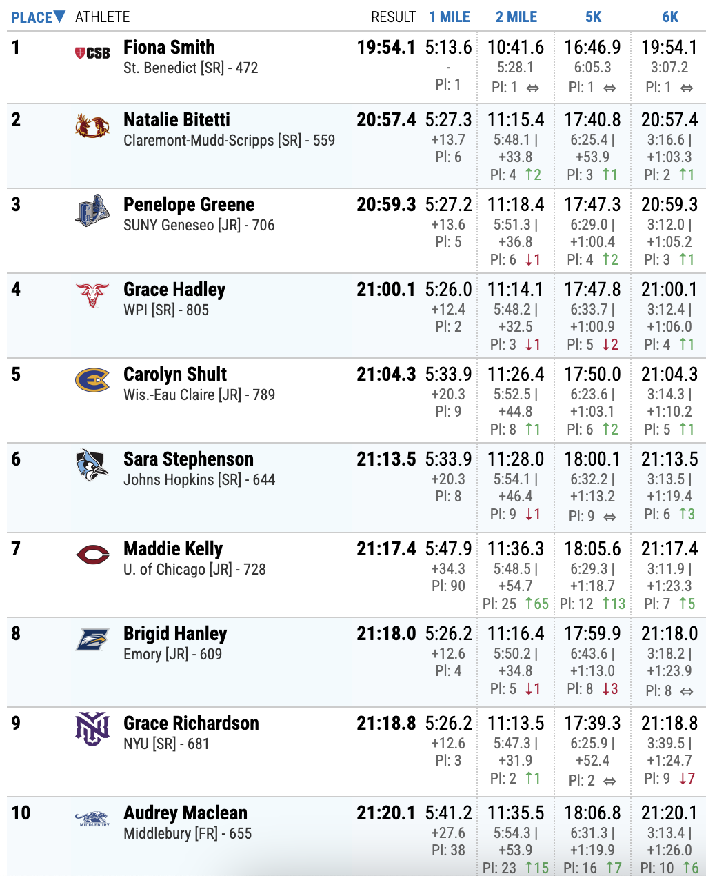Click the Emory eagle logo
The width and height of the screenshot is (706, 876).
pos(92,639)
